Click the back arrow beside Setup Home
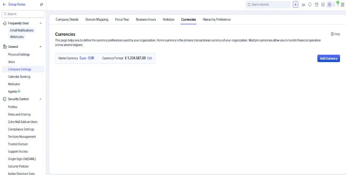346x175 pixels. point(5,4)
